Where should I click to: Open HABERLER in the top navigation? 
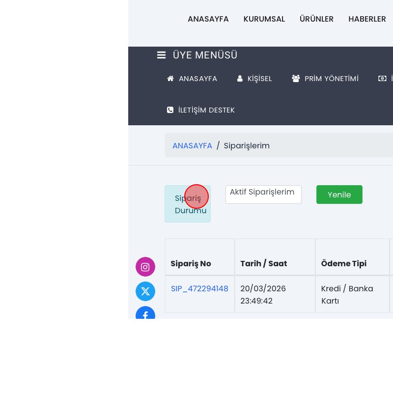point(367,19)
